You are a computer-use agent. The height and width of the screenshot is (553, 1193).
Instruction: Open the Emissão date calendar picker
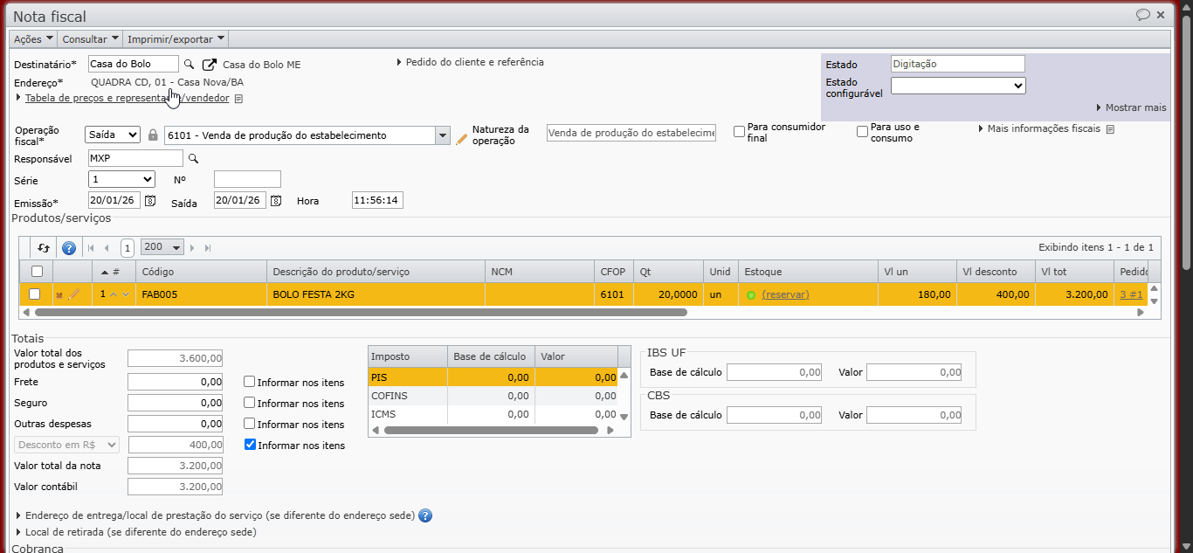[150, 201]
